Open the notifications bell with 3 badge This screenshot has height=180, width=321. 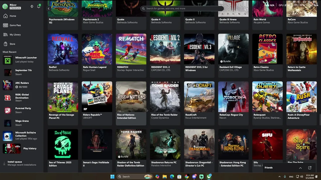pos(39,6)
